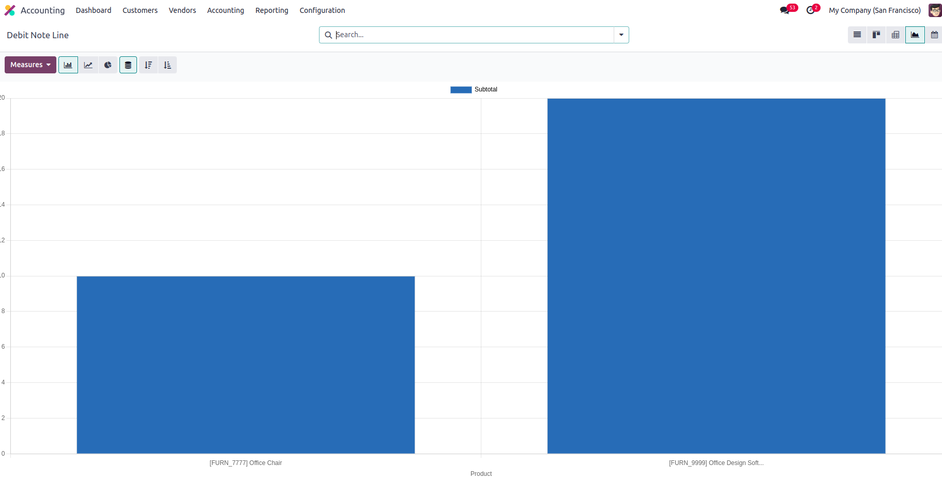The width and height of the screenshot is (942, 480).
Task: Open the user avatar menu
Action: tap(935, 10)
